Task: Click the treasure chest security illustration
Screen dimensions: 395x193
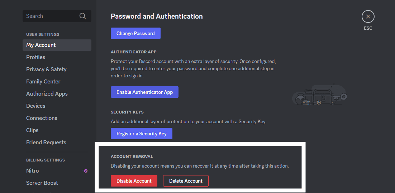Action: point(319,96)
